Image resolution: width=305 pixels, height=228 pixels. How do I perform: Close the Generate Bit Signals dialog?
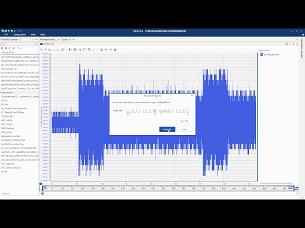(x=192, y=96)
